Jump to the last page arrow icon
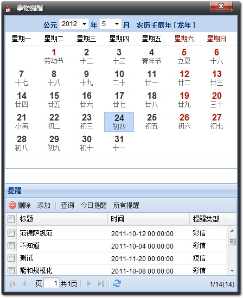The width and height of the screenshot is (243, 298). [101, 283]
